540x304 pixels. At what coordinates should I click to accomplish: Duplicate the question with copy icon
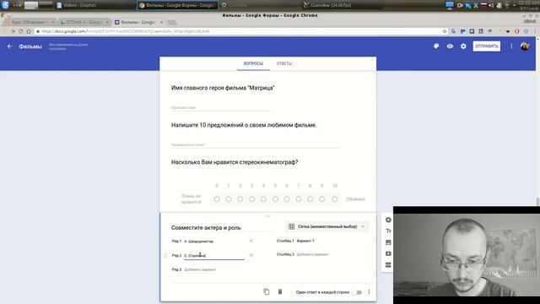267,291
